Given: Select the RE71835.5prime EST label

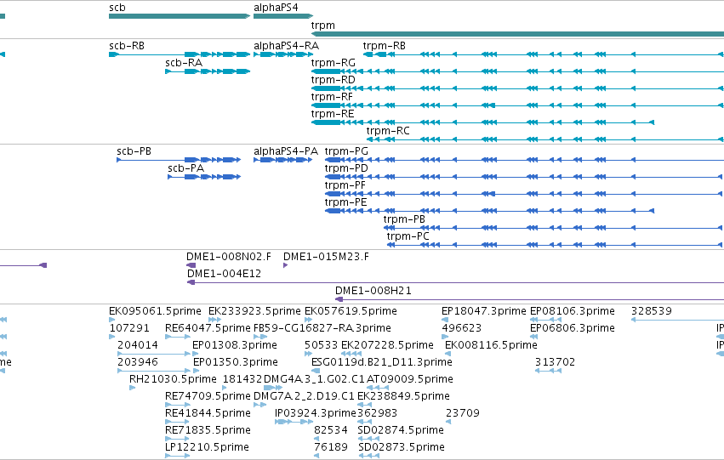Looking at the screenshot, I should coord(208,431).
